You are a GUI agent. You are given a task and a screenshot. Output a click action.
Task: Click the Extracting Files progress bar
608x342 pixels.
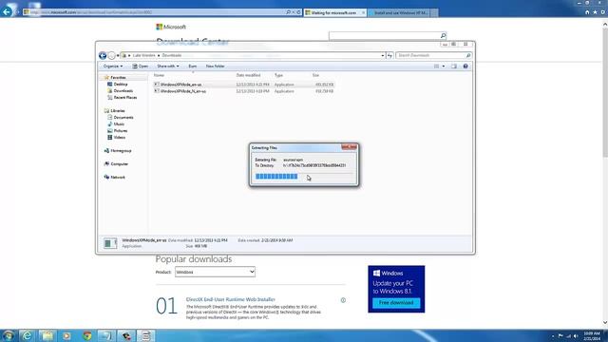(304, 177)
